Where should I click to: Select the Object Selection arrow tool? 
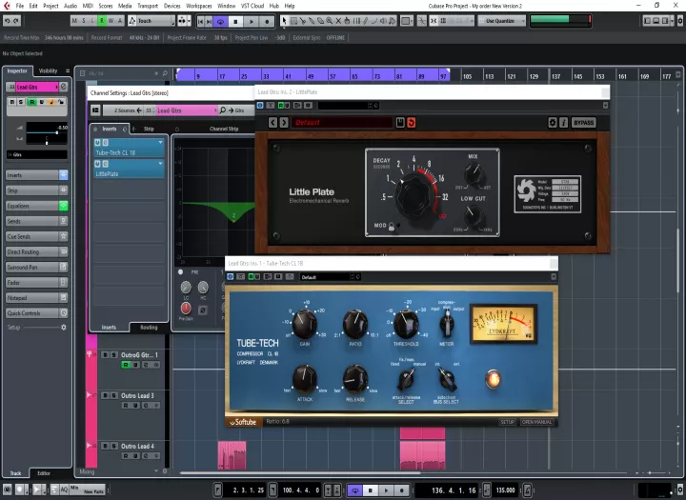(284, 21)
